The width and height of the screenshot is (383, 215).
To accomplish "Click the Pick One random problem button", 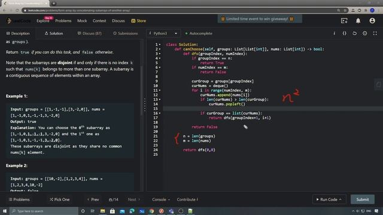I will pyautogui.click(x=60, y=199).
